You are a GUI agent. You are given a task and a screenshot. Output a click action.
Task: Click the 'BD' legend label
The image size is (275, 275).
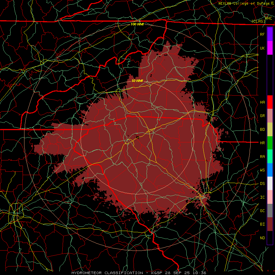point(262,130)
